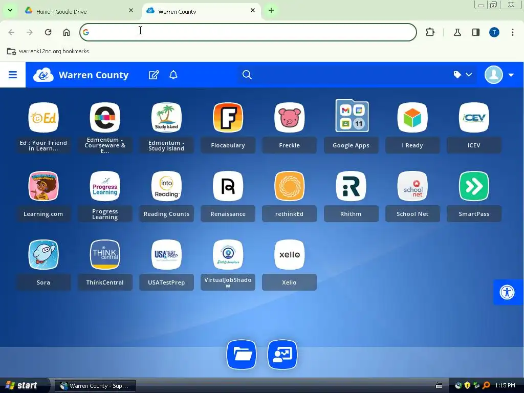Open the Chrome profile T avatar
The width and height of the screenshot is (524, 393).
494,32
